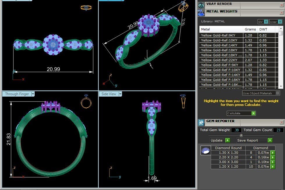Screen dimensions: 285x190
Task: Click the Metal Weights panel icon
Action: 201,13
